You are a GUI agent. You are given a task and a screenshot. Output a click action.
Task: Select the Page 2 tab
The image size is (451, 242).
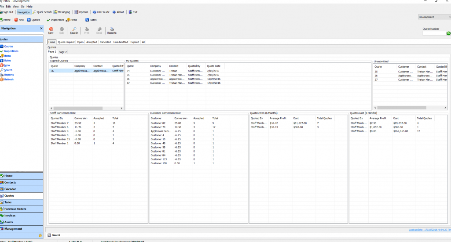click(x=63, y=52)
